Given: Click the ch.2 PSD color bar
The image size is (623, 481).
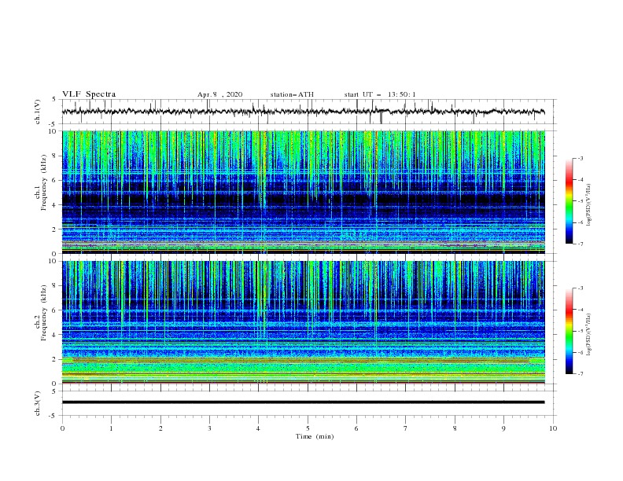Looking at the screenshot, I should [x=570, y=331].
